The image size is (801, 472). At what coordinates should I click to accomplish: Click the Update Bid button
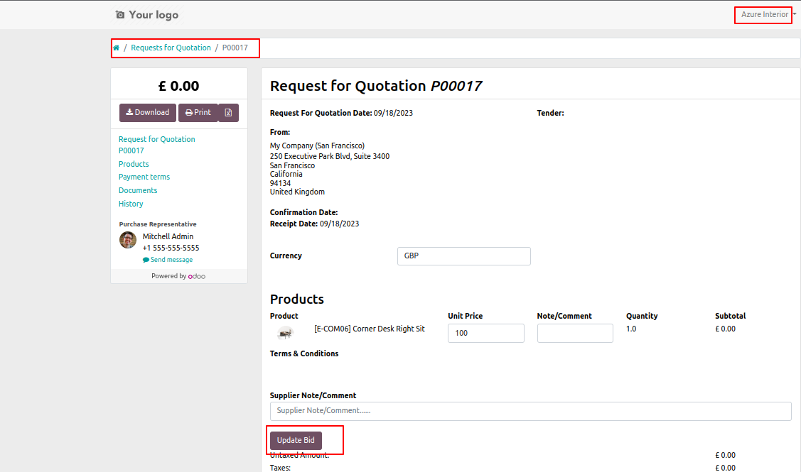tap(296, 440)
